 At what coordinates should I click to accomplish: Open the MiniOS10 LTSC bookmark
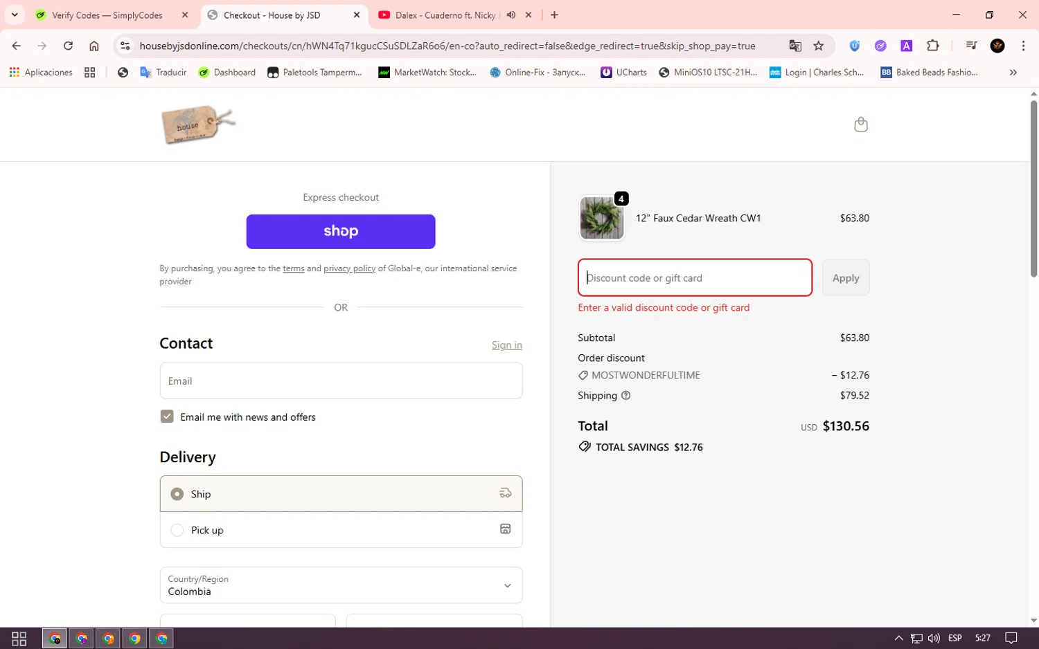pyautogui.click(x=708, y=72)
